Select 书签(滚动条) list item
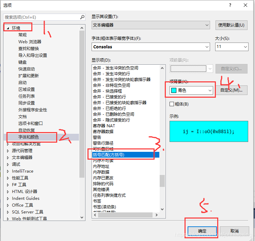 (x=105, y=207)
